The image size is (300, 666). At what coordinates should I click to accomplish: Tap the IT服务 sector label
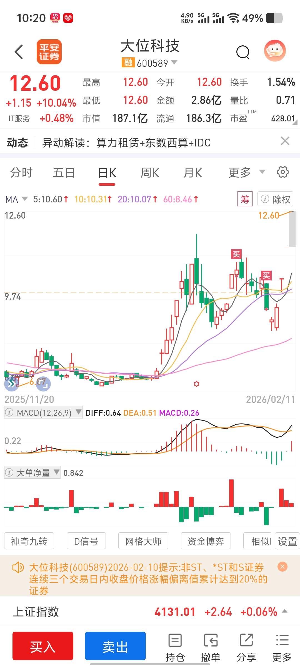(19, 118)
